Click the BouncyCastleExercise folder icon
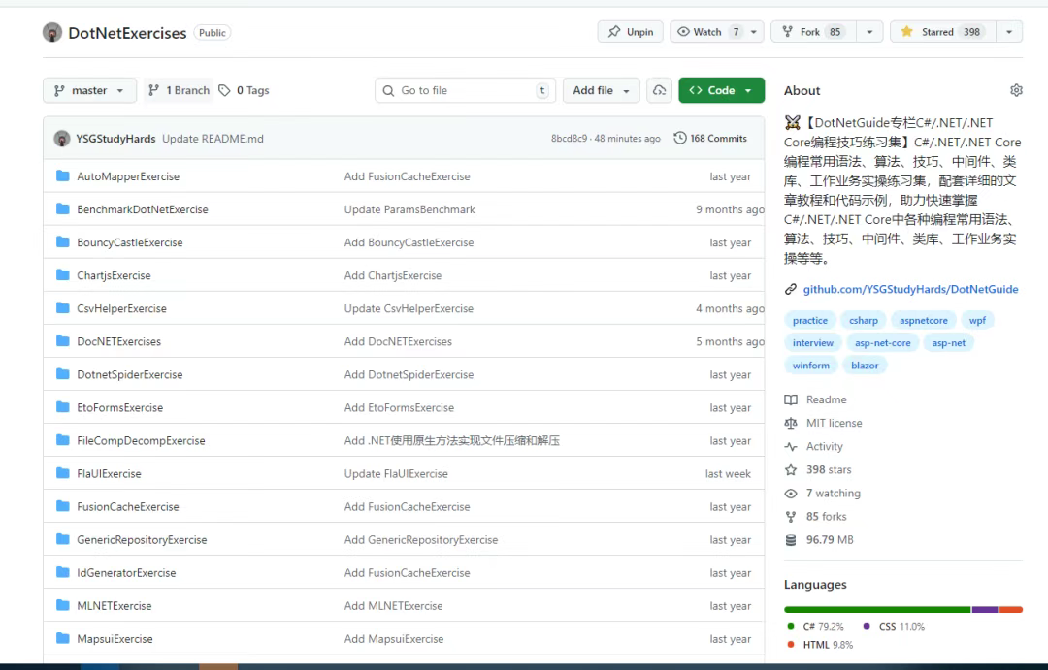Screen dimensions: 1048x670 pyautogui.click(x=63, y=241)
